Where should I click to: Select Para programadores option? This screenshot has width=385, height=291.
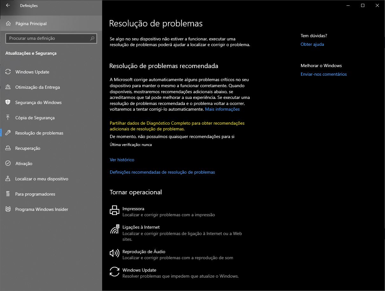pos(51,194)
